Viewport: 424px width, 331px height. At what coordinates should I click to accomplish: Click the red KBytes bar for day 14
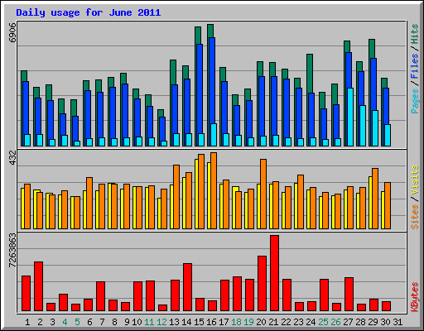(x=187, y=287)
